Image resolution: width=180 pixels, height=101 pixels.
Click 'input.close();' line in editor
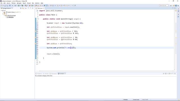53,54
